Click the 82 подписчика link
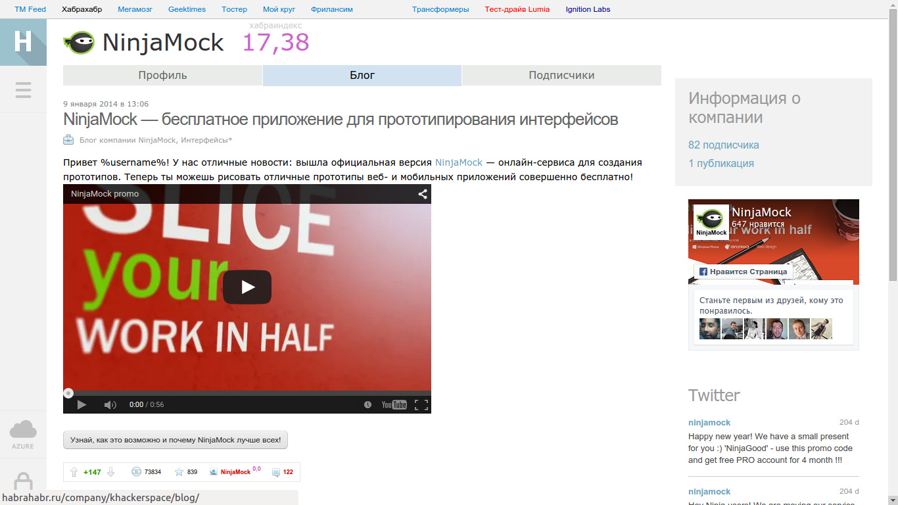This screenshot has width=898, height=505. pyautogui.click(x=724, y=145)
